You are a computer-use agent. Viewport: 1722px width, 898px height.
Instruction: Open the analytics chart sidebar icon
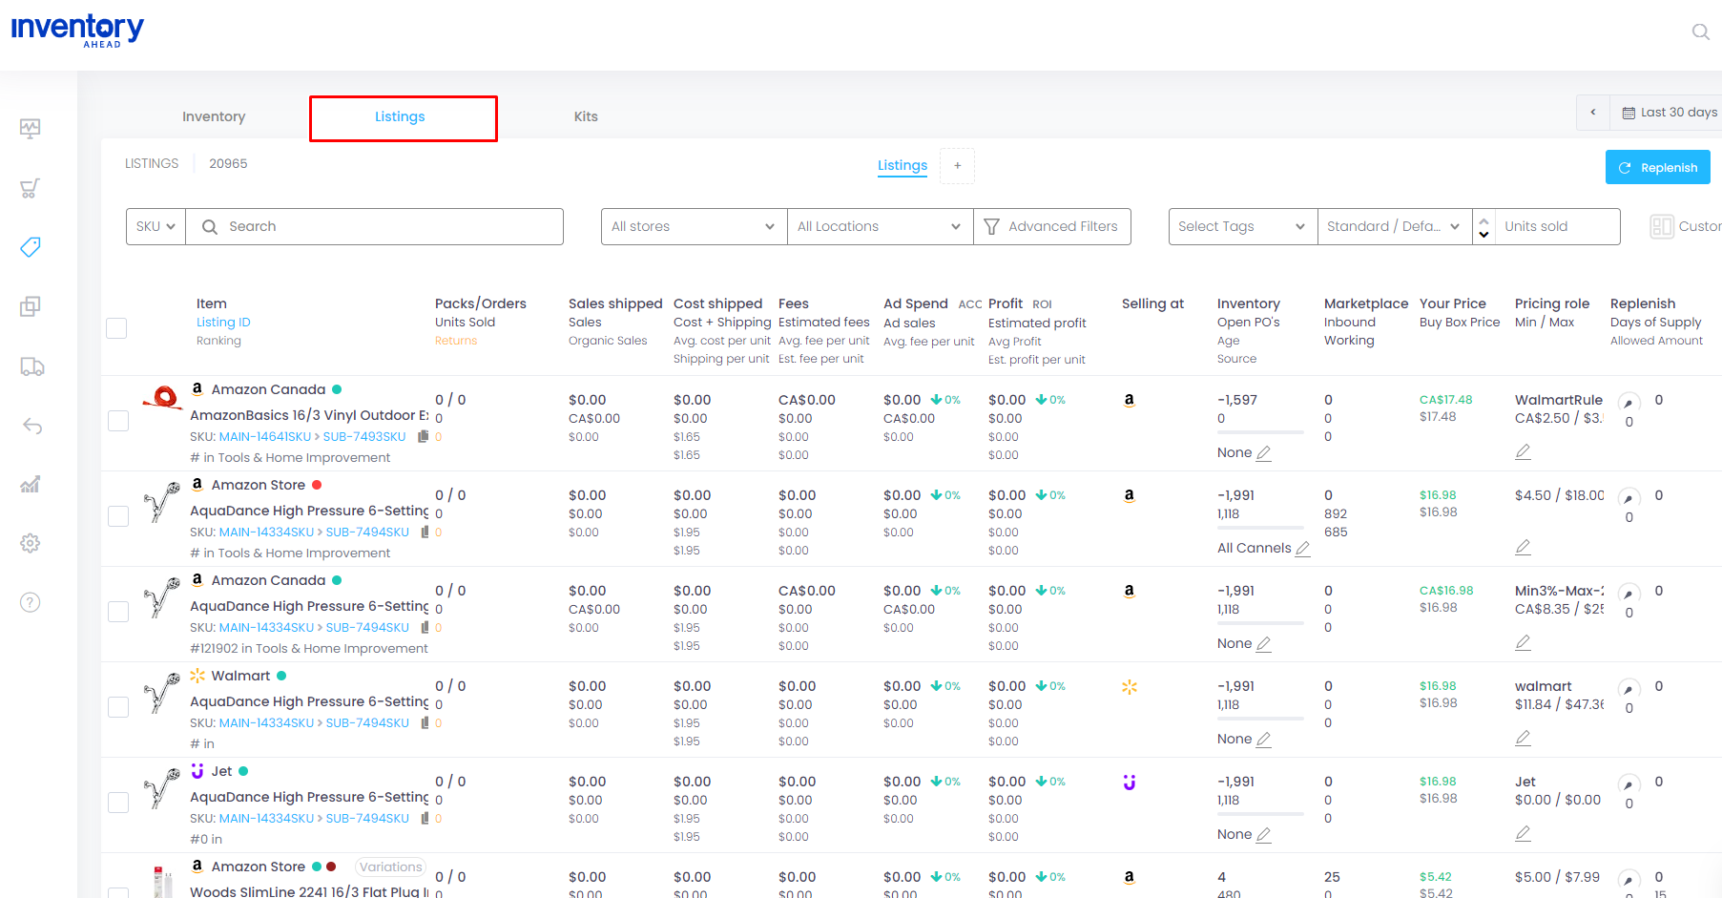pyautogui.click(x=31, y=485)
